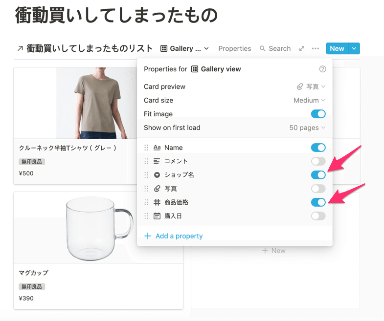Click the page title 衝動買いしてしまったもの
The image size is (384, 321).
click(x=116, y=15)
